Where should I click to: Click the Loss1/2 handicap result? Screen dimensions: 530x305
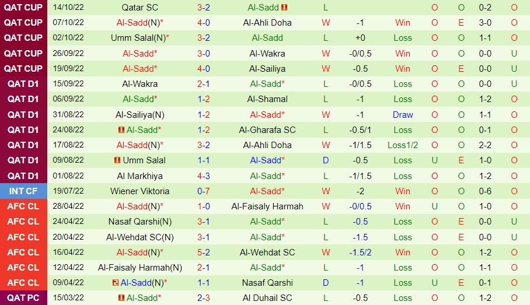tap(403, 145)
